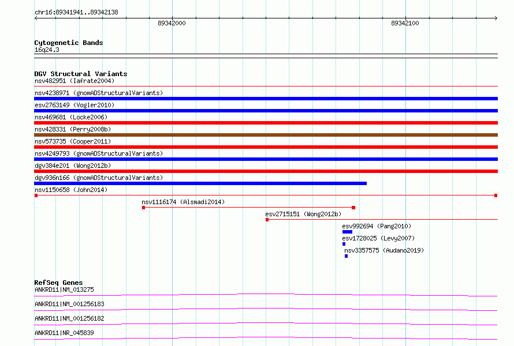Click the RefSeq Genes track heading

58,283
